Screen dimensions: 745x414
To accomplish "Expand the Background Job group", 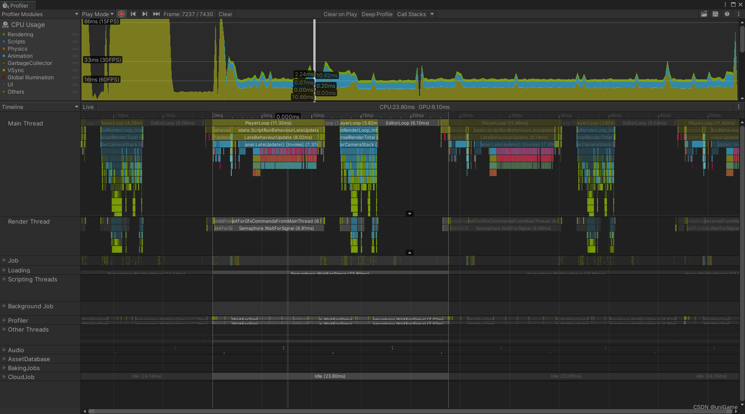I will tap(4, 306).
